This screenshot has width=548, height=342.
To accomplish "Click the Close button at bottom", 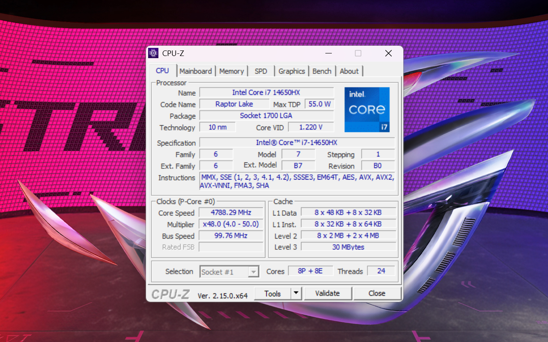I will (377, 293).
